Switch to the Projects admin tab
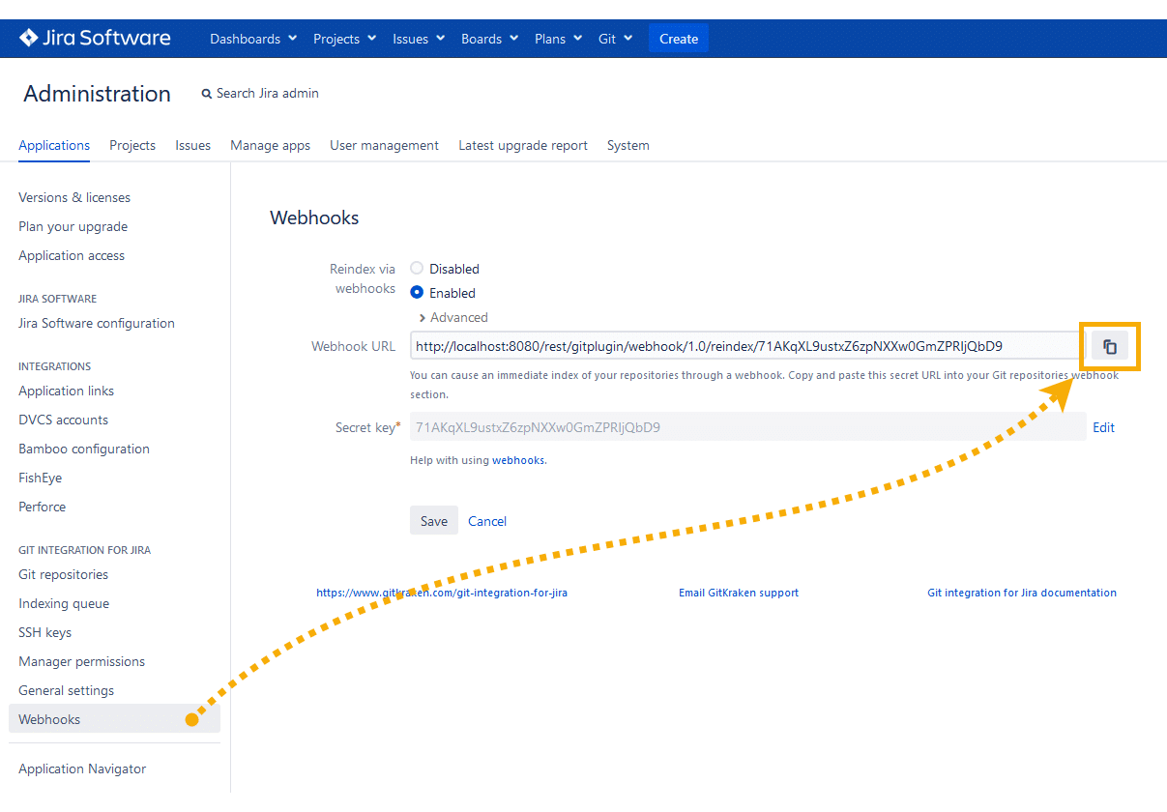1167x812 pixels. 132,145
